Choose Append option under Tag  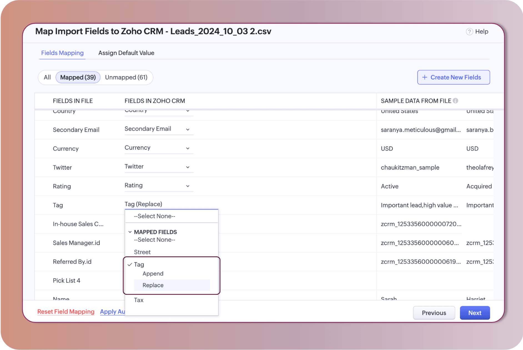point(153,274)
